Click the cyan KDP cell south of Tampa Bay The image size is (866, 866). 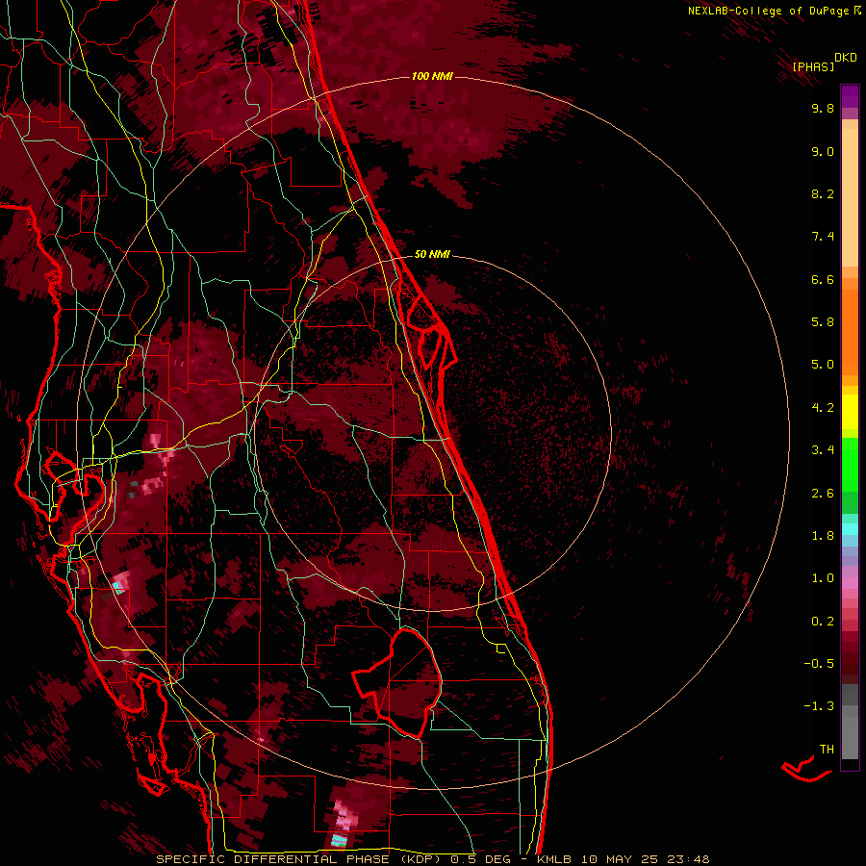(117, 587)
